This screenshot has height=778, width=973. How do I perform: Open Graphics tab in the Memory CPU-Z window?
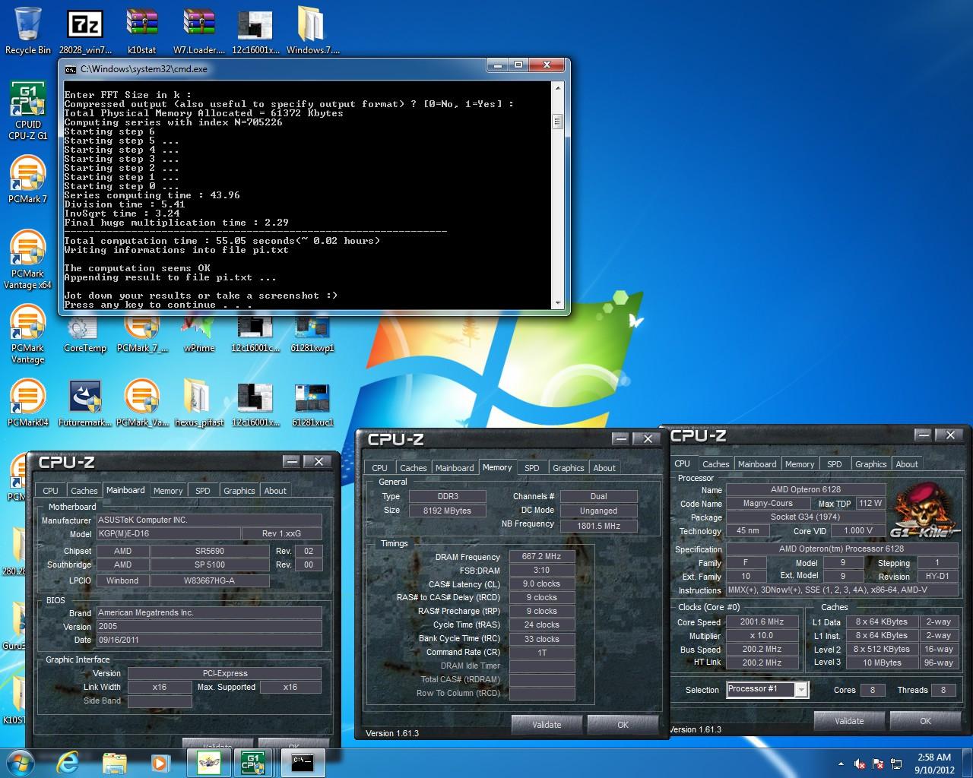(x=569, y=468)
